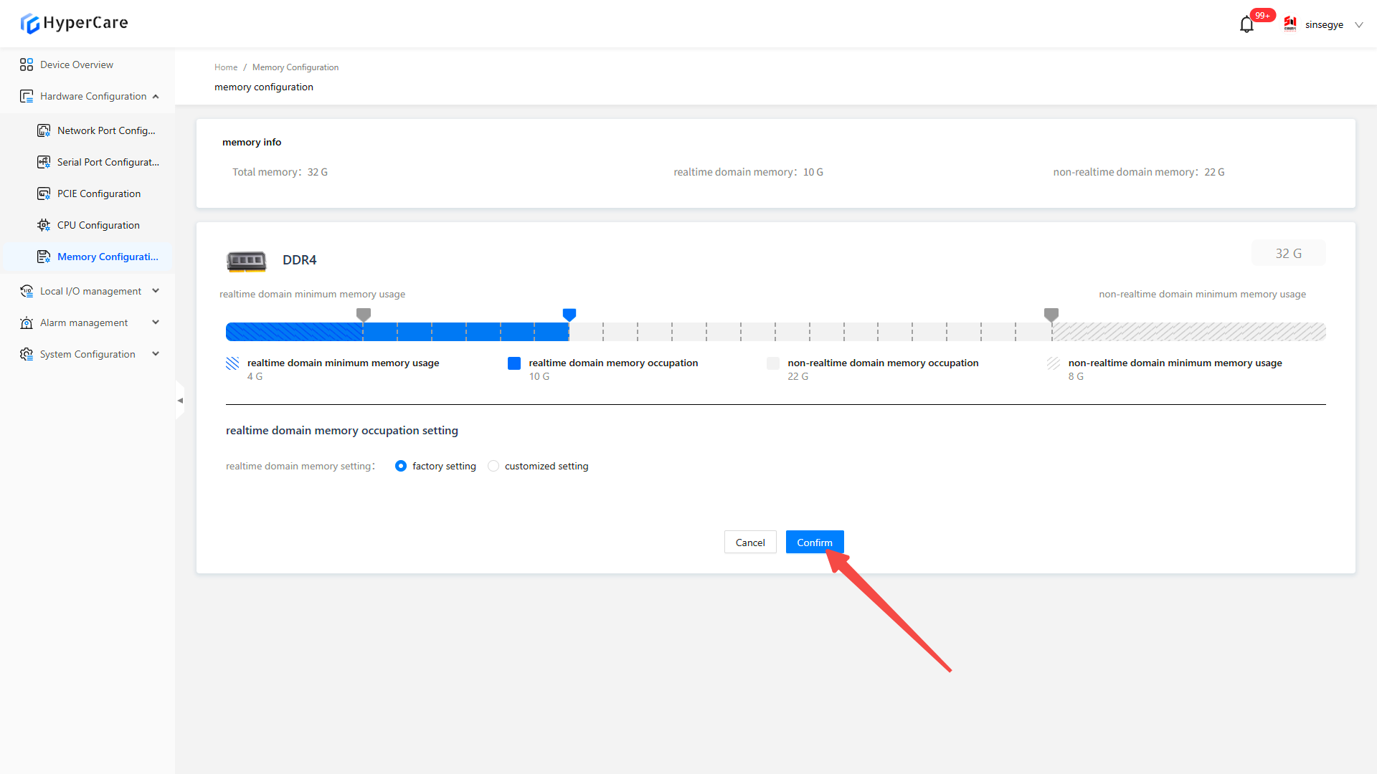1377x774 pixels.
Task: Select the customized setting radio button
Action: coord(493,466)
